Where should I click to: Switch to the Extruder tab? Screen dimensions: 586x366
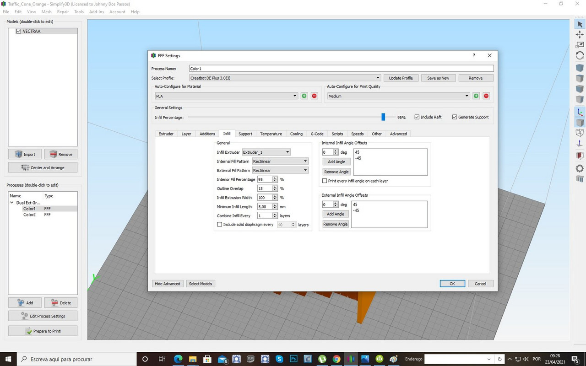(x=166, y=134)
